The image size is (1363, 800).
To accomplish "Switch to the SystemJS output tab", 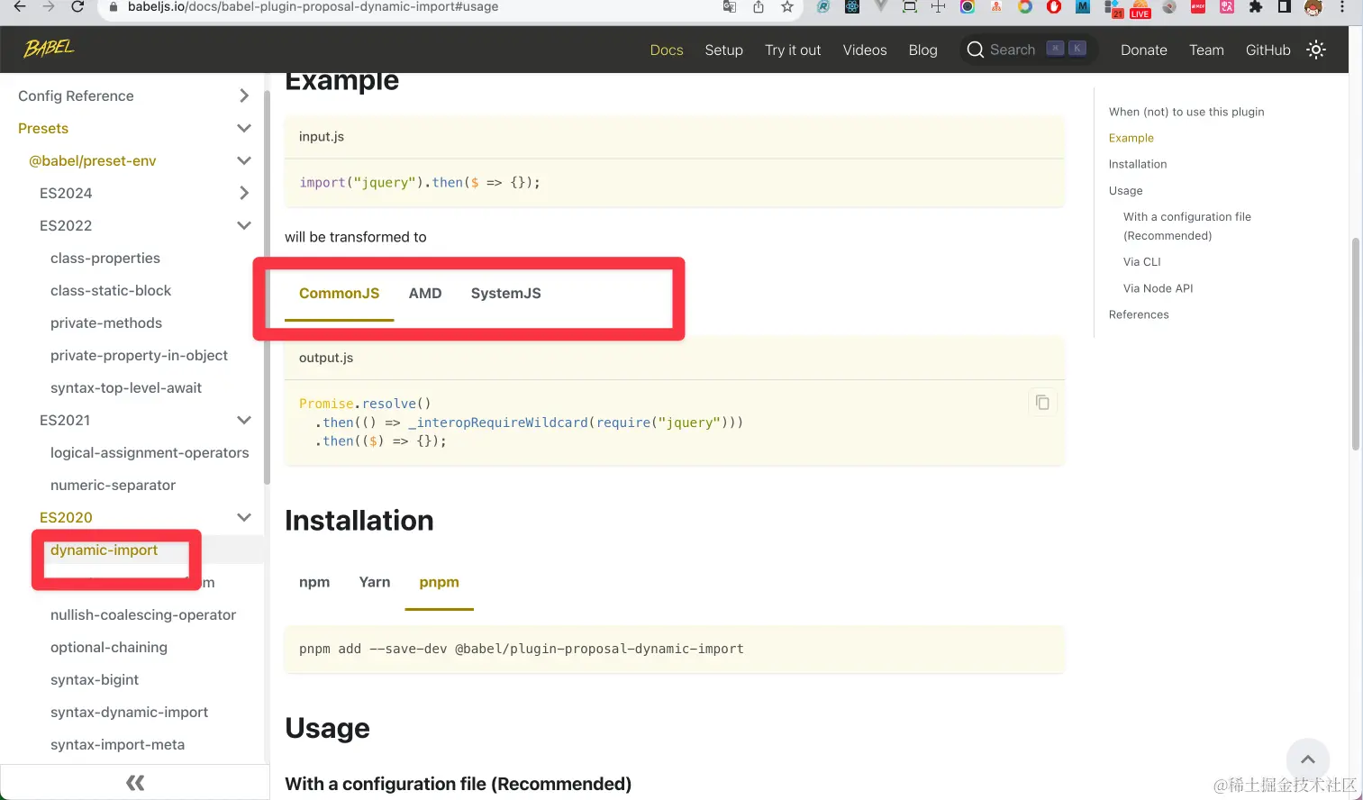I will [506, 294].
